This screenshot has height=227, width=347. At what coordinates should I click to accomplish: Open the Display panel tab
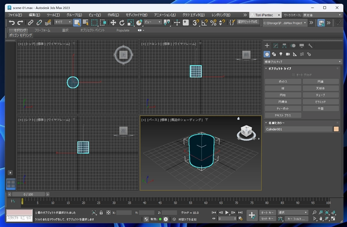301,46
